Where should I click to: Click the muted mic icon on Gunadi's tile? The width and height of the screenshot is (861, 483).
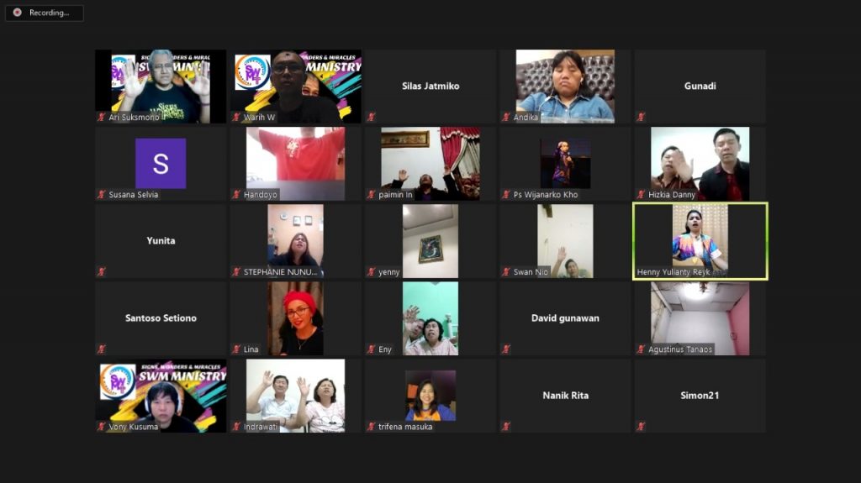click(642, 118)
